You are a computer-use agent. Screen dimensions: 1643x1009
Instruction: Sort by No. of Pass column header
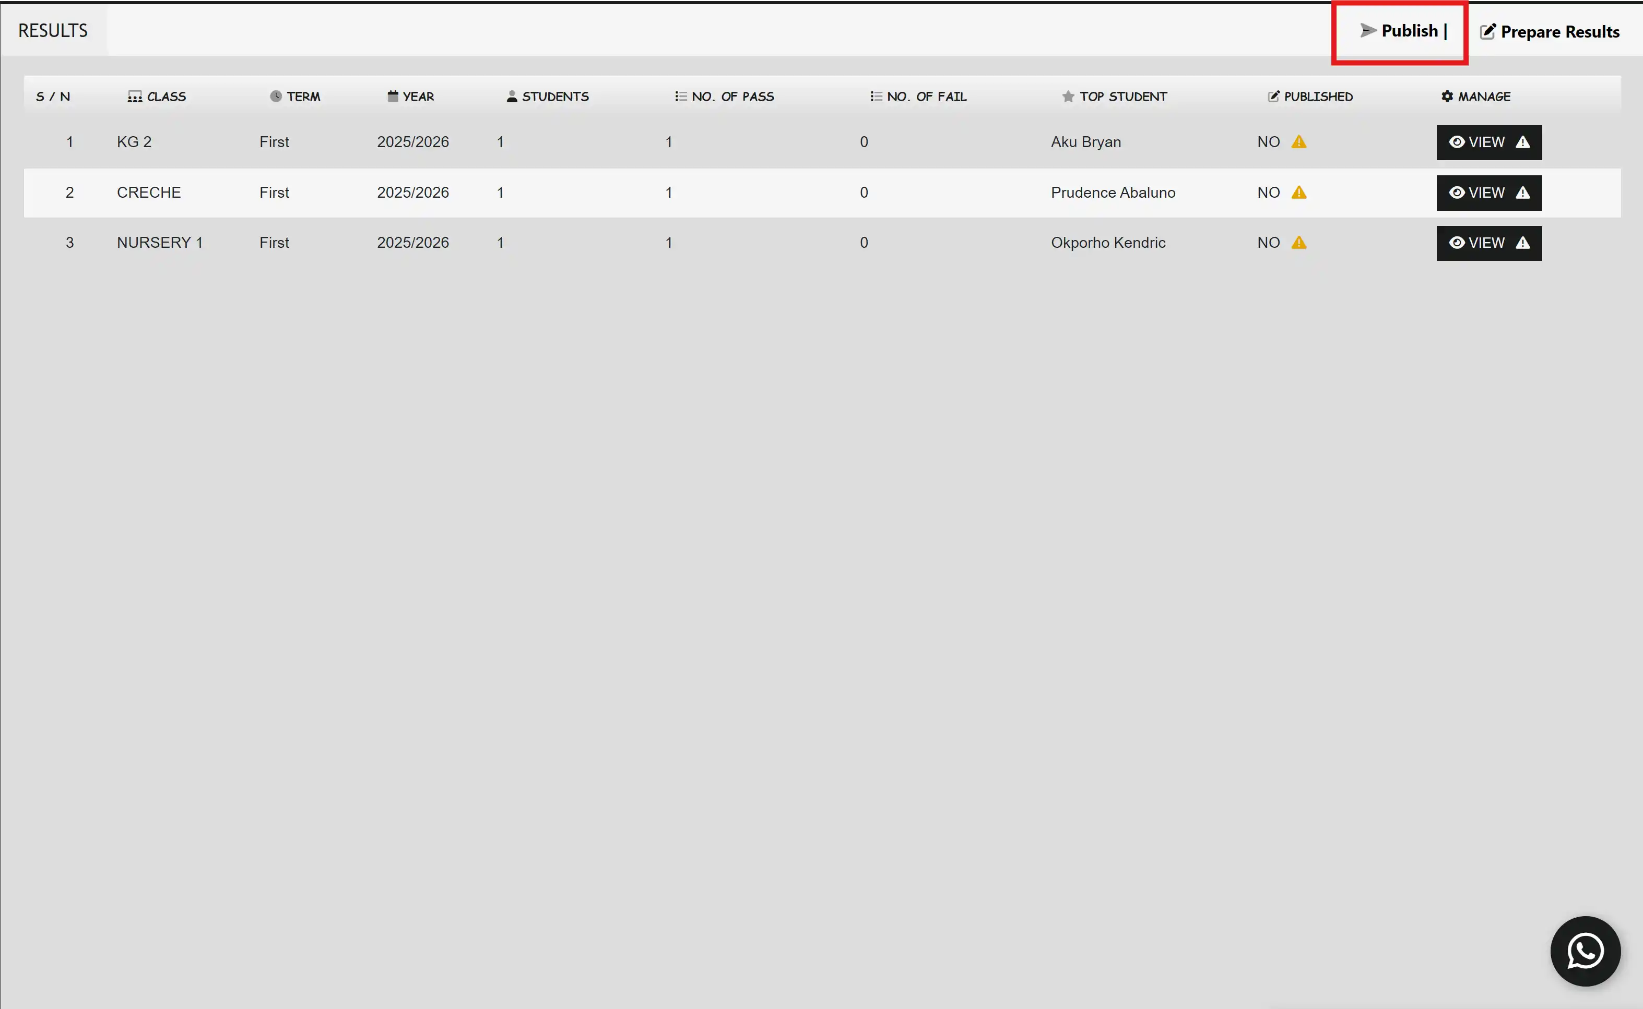click(724, 97)
